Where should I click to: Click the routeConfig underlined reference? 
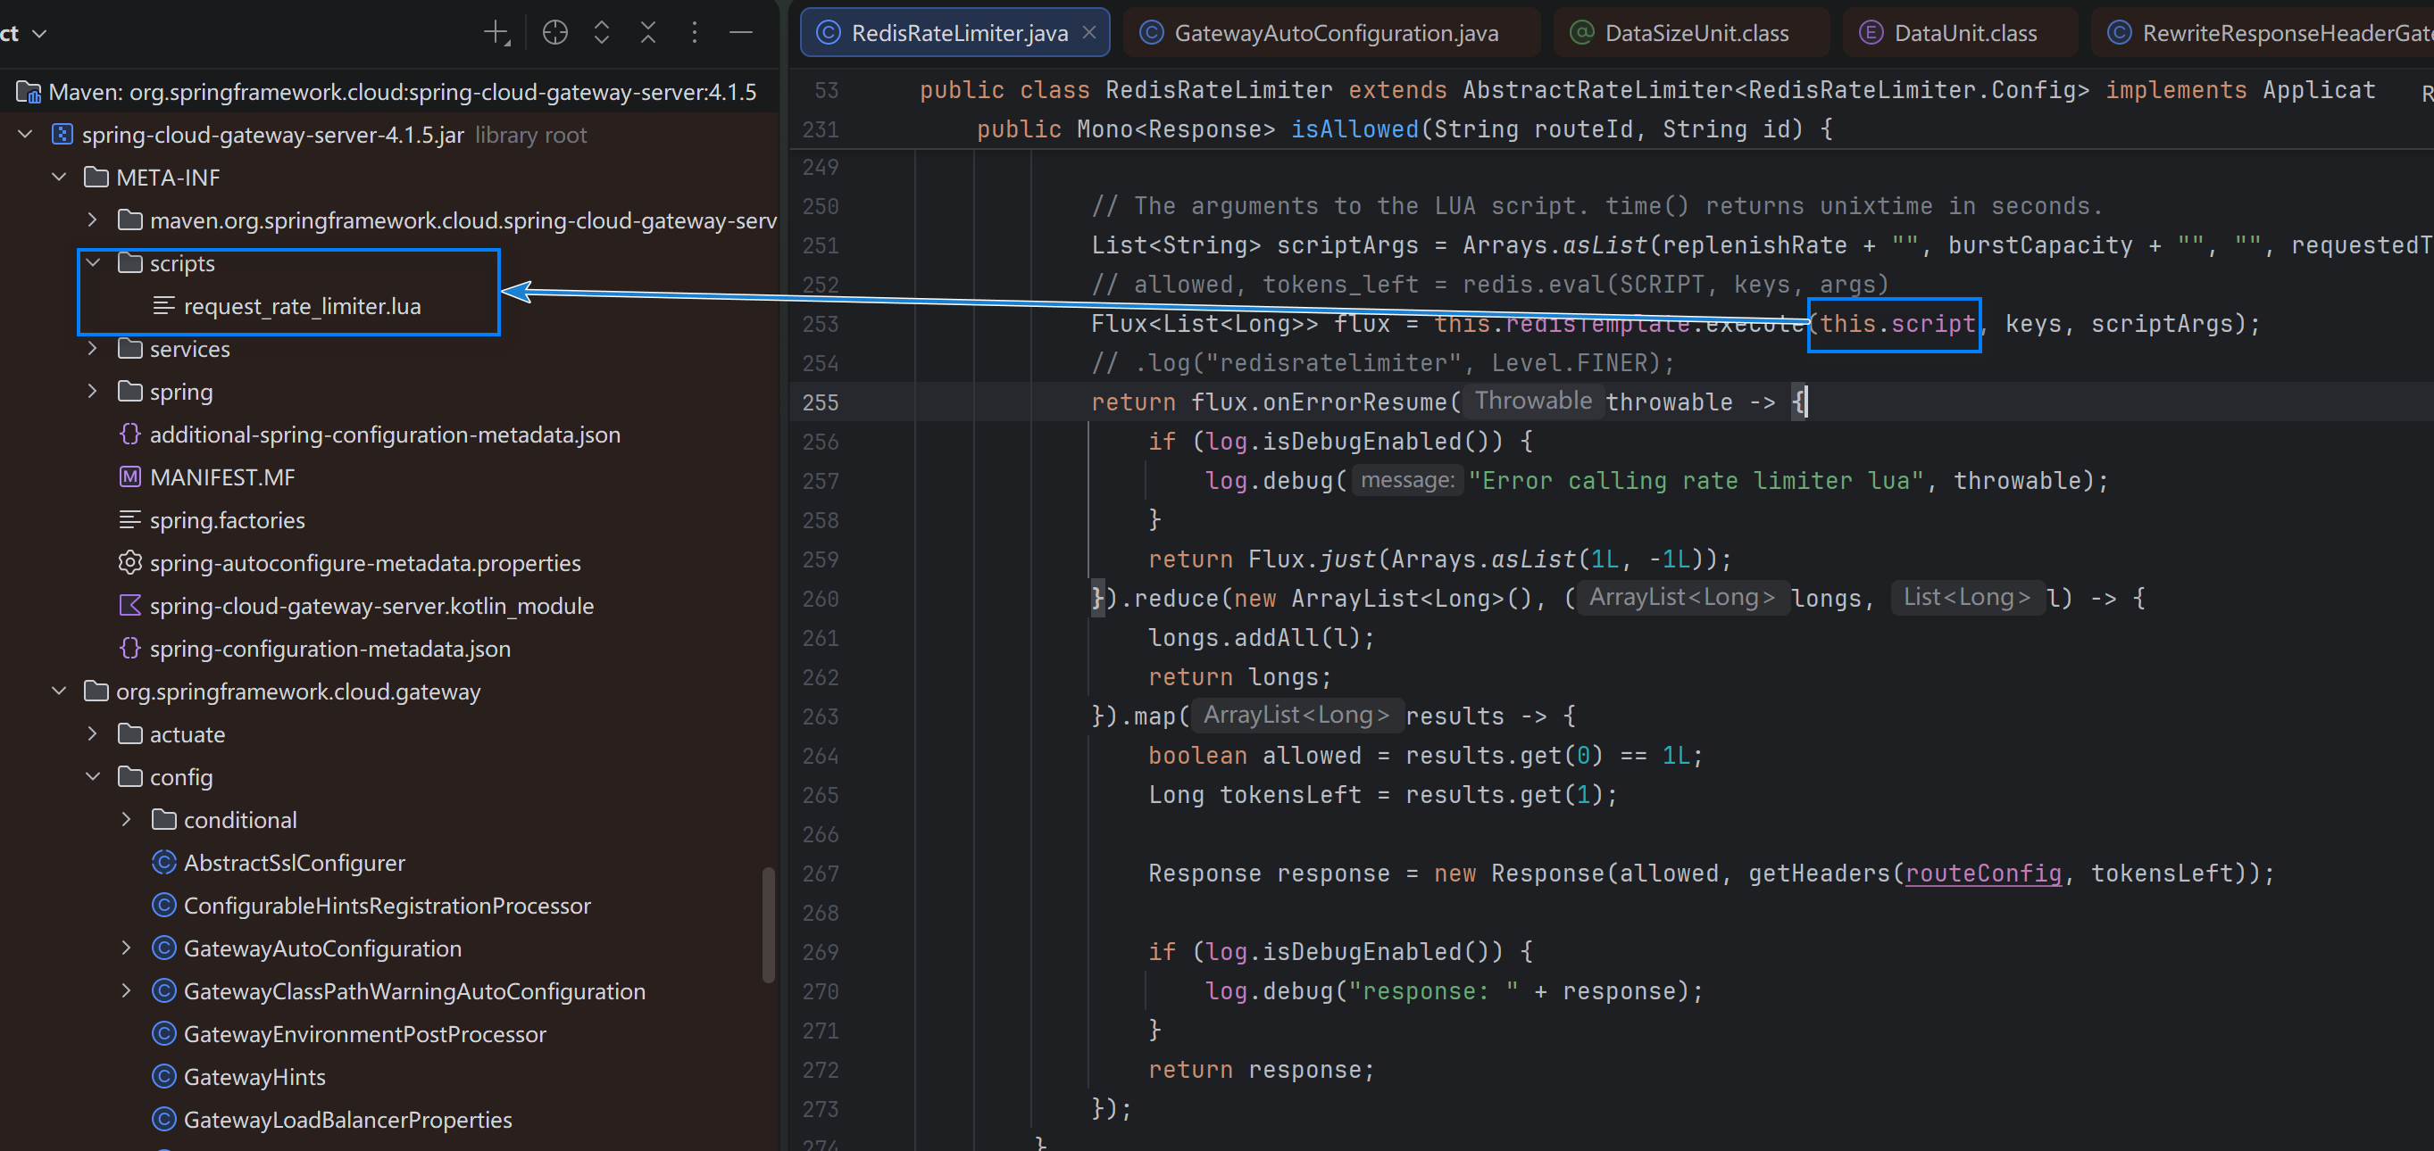pos(1982,874)
